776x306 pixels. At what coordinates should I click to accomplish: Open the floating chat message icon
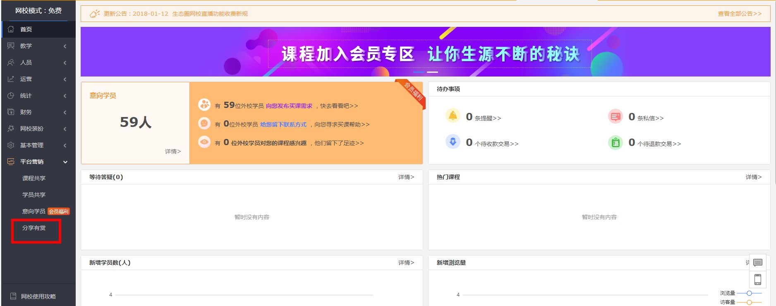pos(757,263)
